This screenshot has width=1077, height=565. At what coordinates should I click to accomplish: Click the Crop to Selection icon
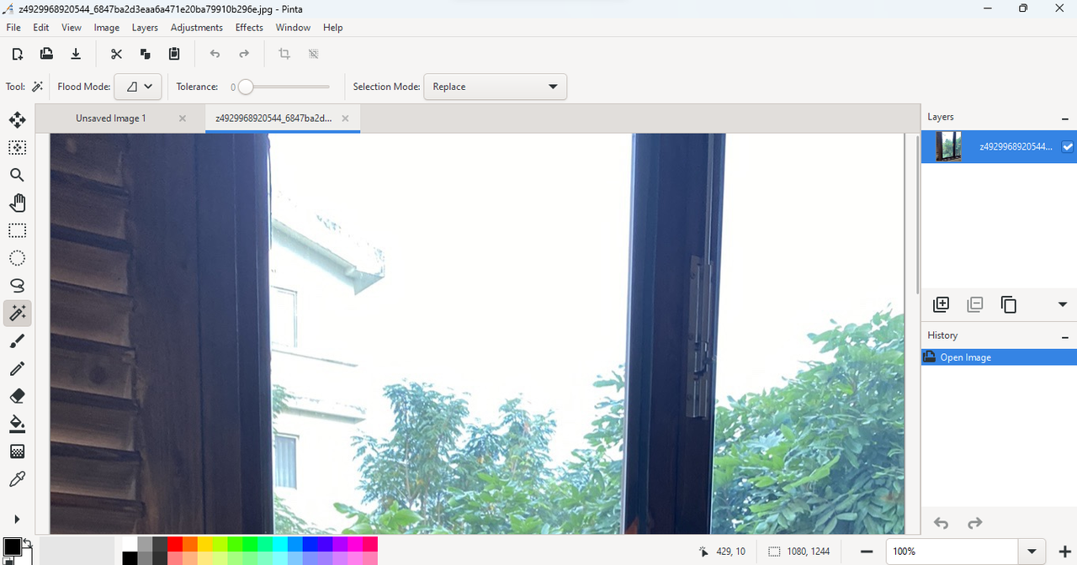pyautogui.click(x=284, y=54)
